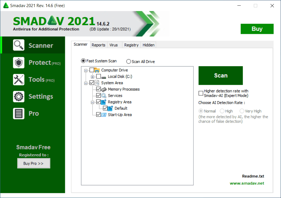Click the Memory Processes chip icon
This screenshot has width=281, height=198.
pos(104,89)
